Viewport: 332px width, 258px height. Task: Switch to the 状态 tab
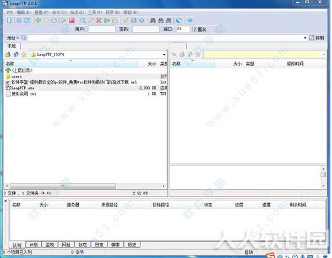pyautogui.click(x=83, y=244)
